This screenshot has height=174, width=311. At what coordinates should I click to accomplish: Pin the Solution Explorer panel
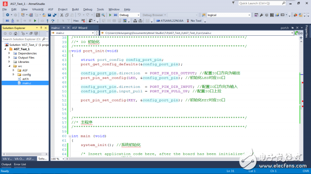[x=41, y=28]
